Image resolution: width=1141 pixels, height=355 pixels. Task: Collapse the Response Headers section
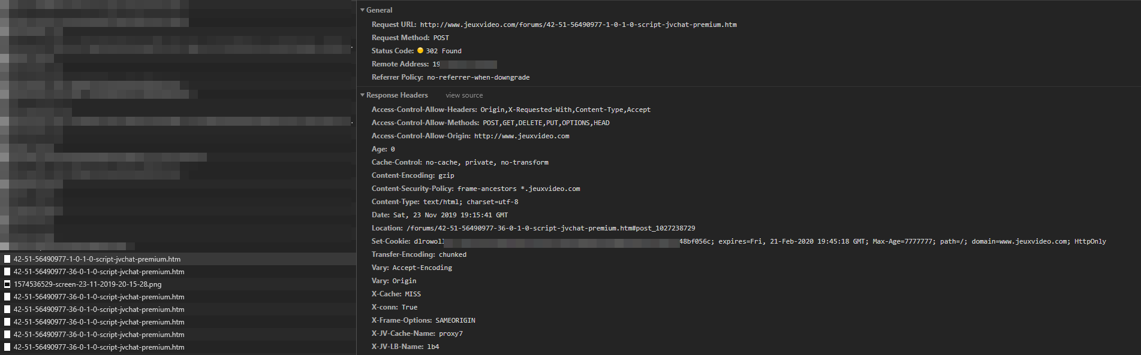362,95
